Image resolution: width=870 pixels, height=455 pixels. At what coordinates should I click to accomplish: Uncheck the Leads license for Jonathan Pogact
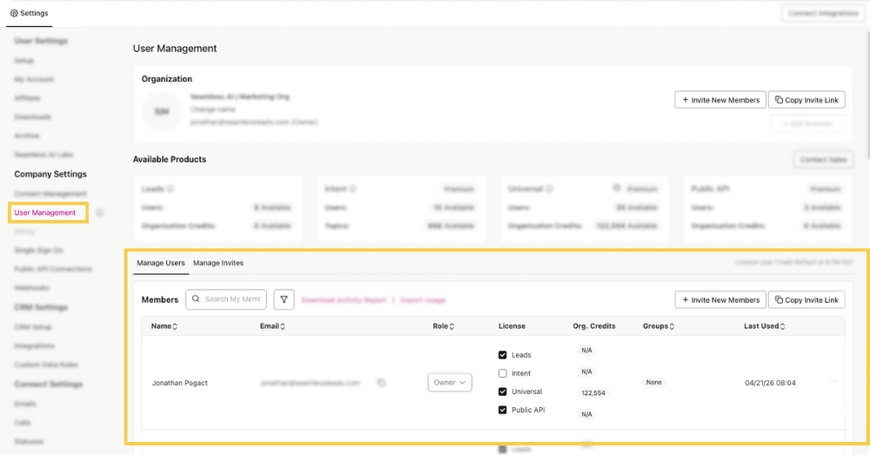[x=503, y=355]
